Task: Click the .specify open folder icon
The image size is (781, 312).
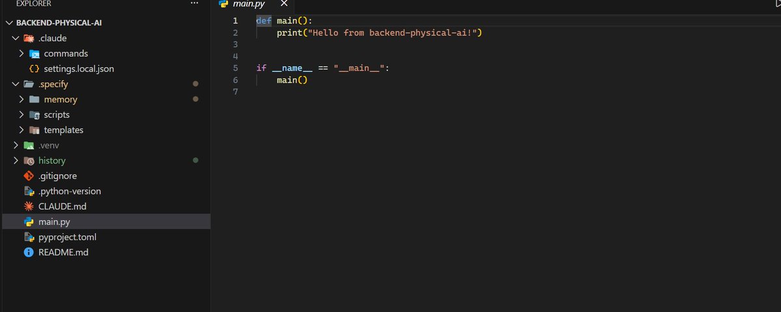Action: (29, 84)
